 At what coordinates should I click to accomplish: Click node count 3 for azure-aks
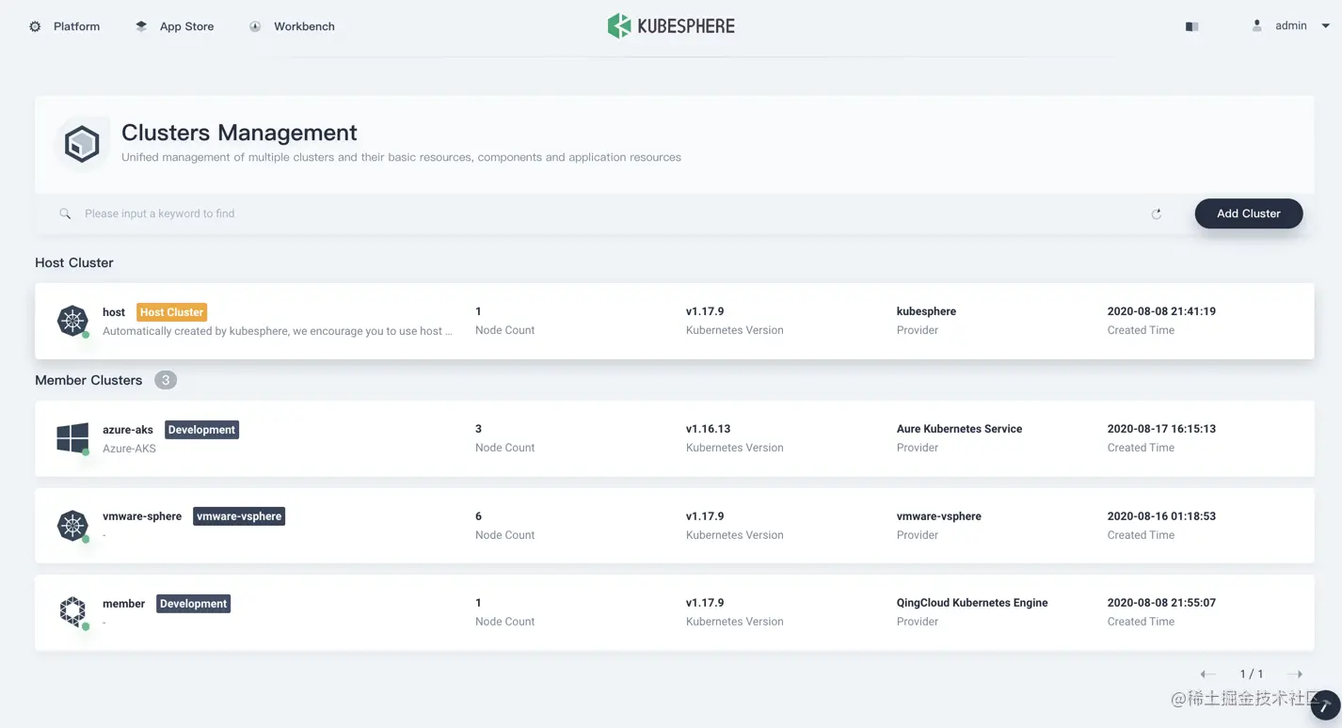(478, 429)
